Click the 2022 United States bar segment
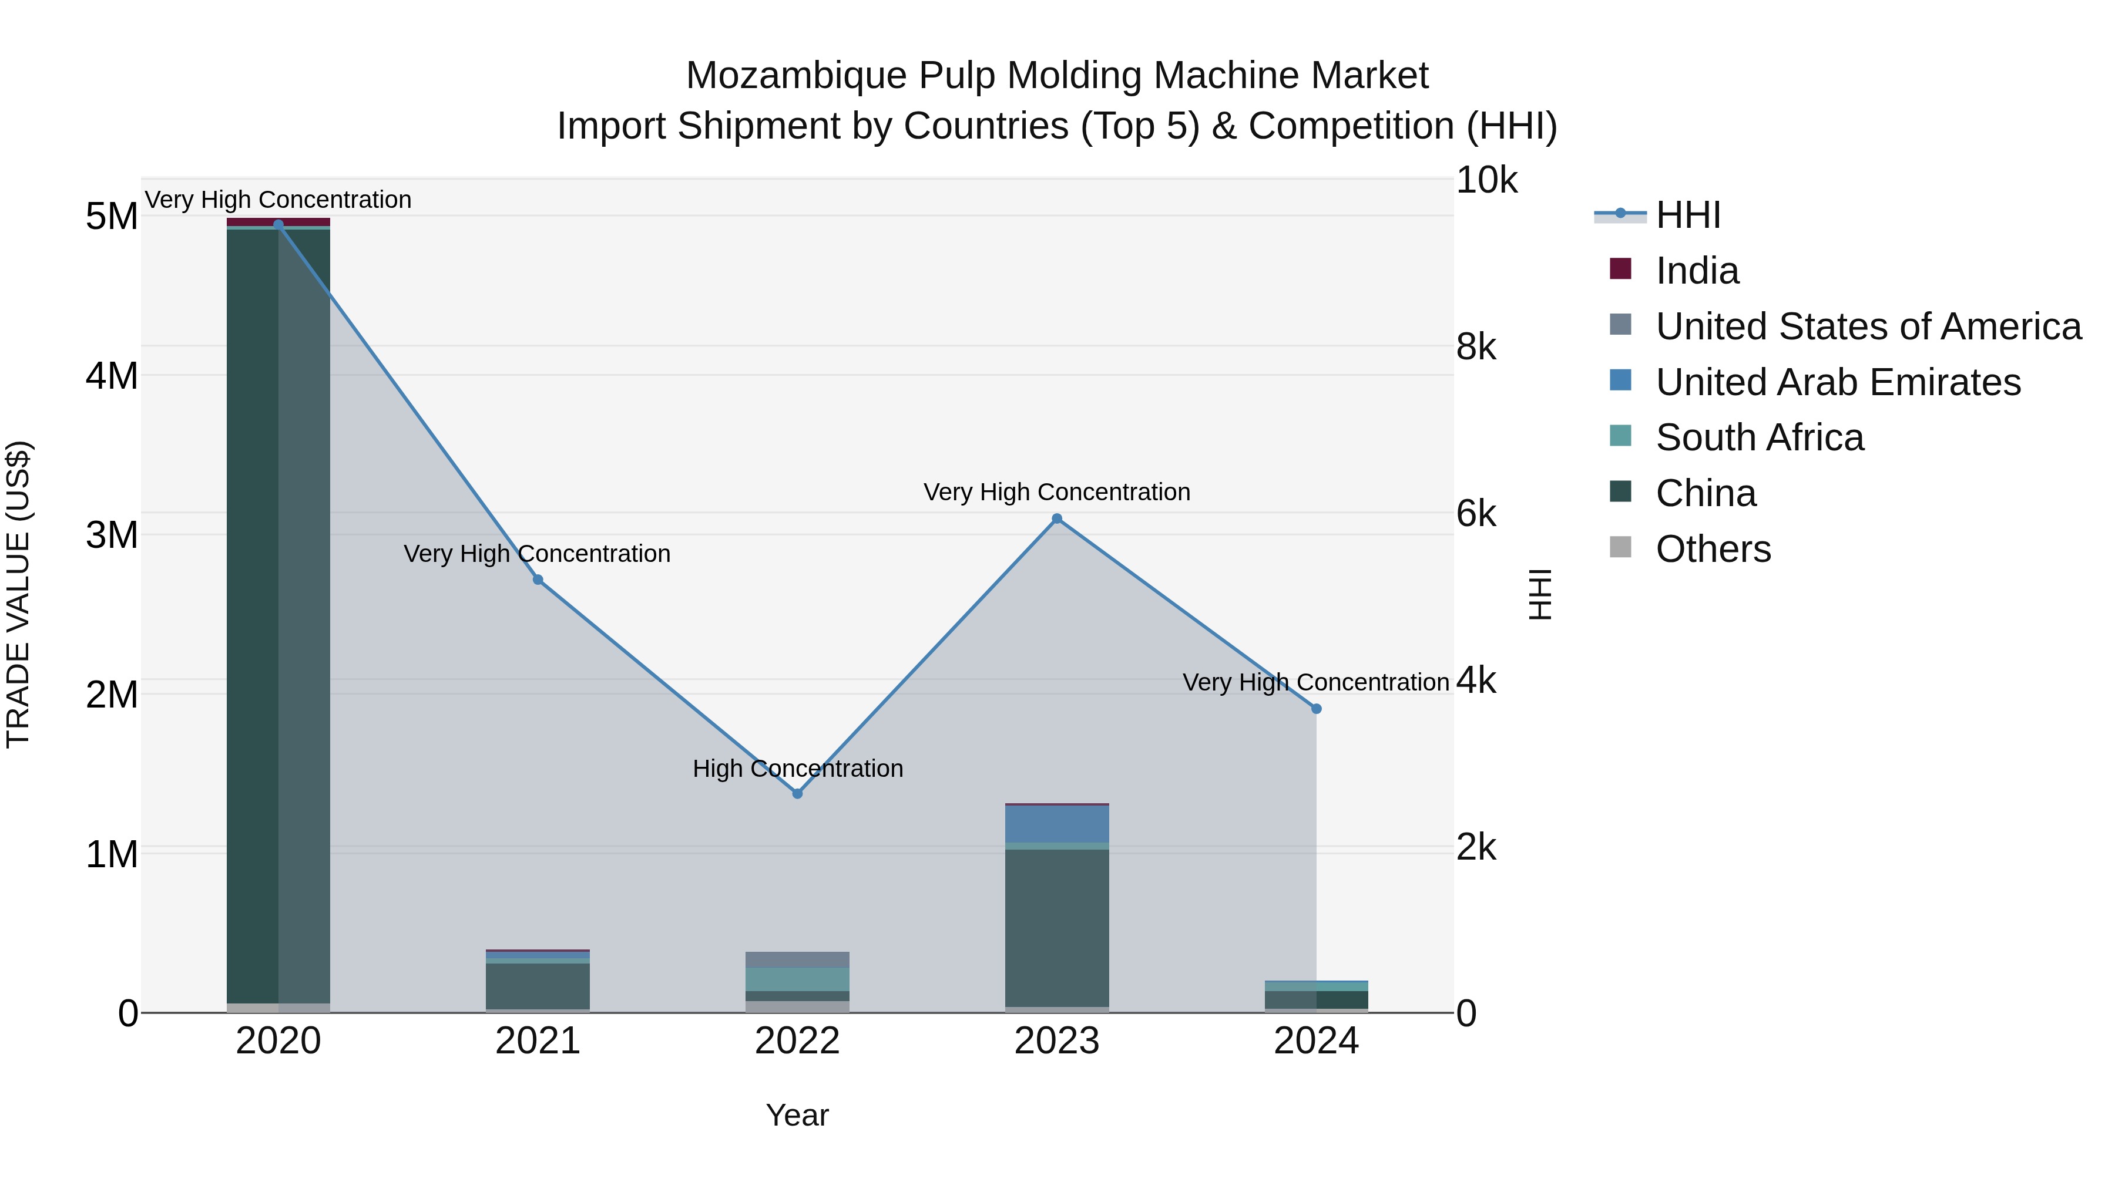This screenshot has height=1189, width=2115. pos(797,959)
